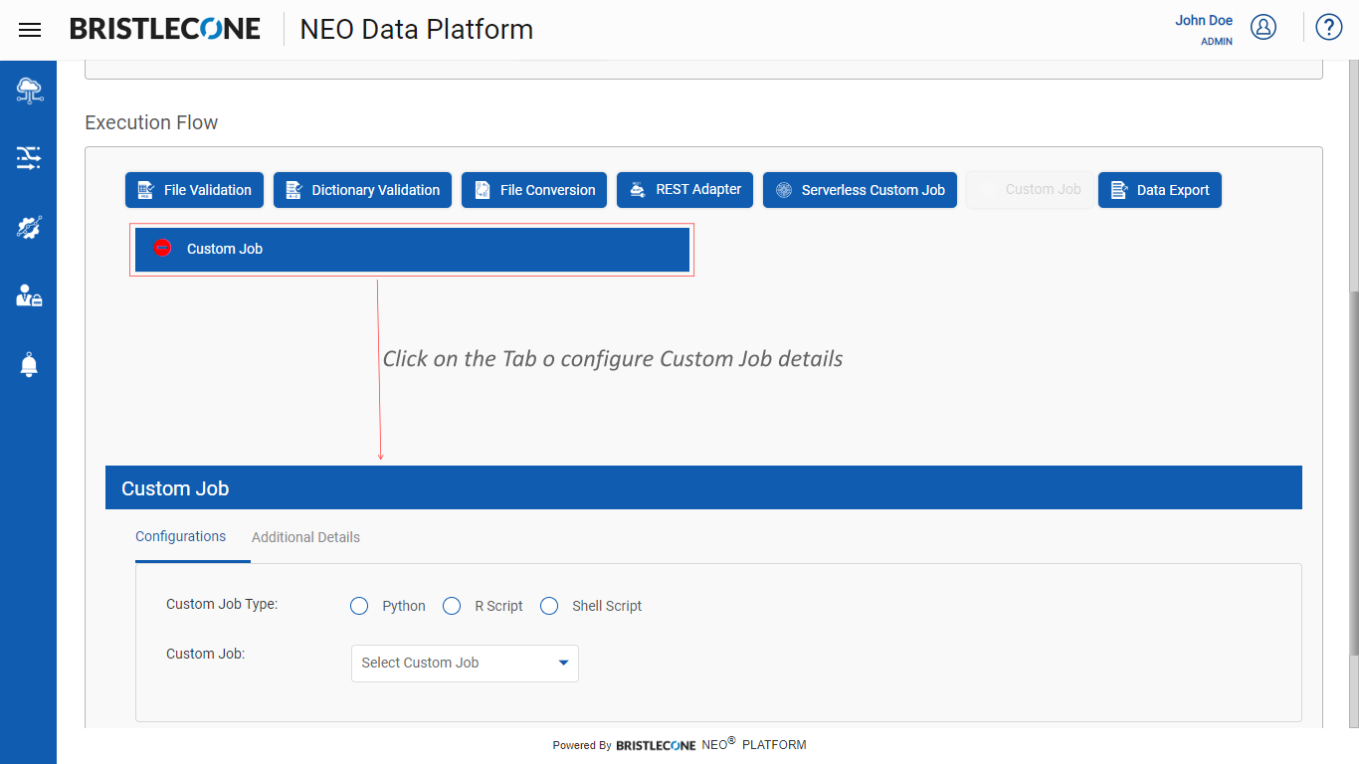Open the data flow pipelines sidebar icon
Image resolution: width=1359 pixels, height=764 pixels.
(x=29, y=157)
